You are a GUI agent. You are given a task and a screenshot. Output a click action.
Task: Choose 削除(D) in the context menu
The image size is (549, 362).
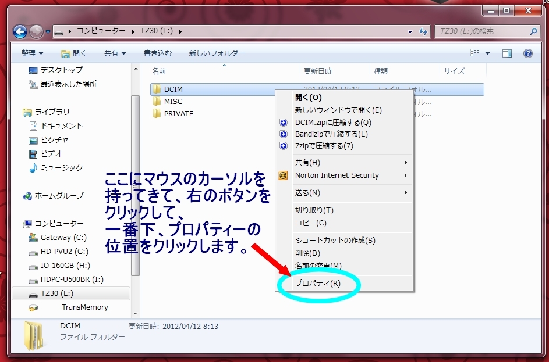pyautogui.click(x=345, y=253)
